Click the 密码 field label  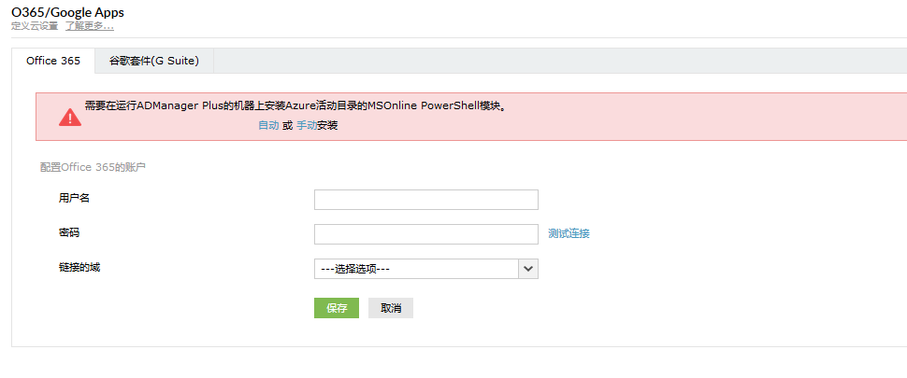pyautogui.click(x=69, y=232)
